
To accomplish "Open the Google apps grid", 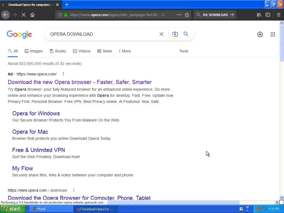I will [x=273, y=34].
